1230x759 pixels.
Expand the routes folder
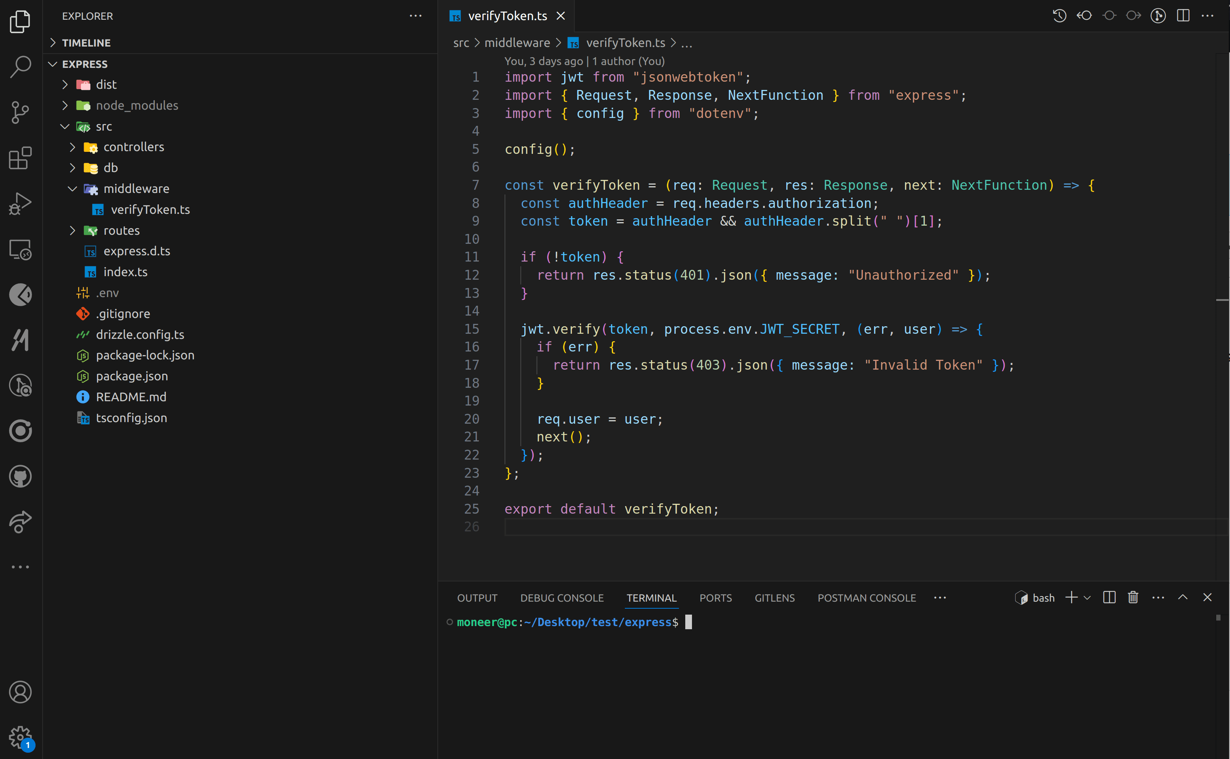pyautogui.click(x=240, y=230)
